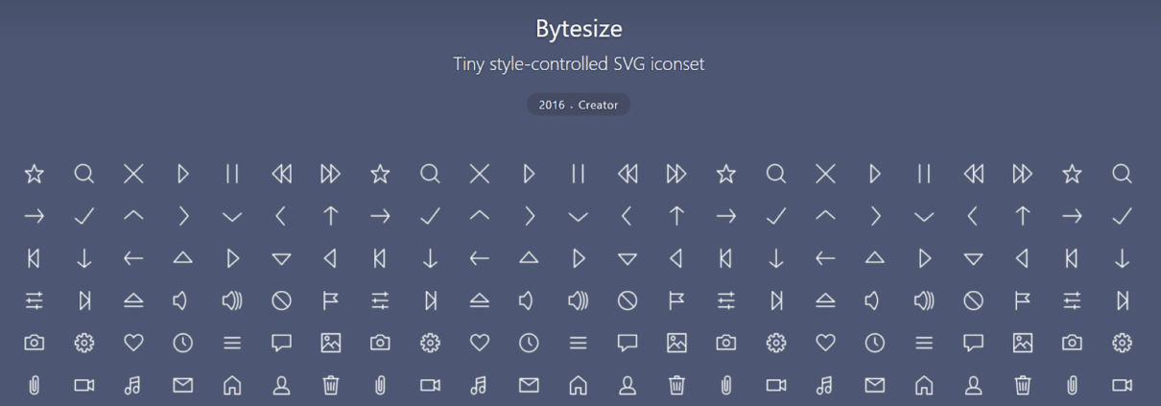Select the leftmost music note icon
Viewport: 1161px width, 406px height.
point(133,385)
